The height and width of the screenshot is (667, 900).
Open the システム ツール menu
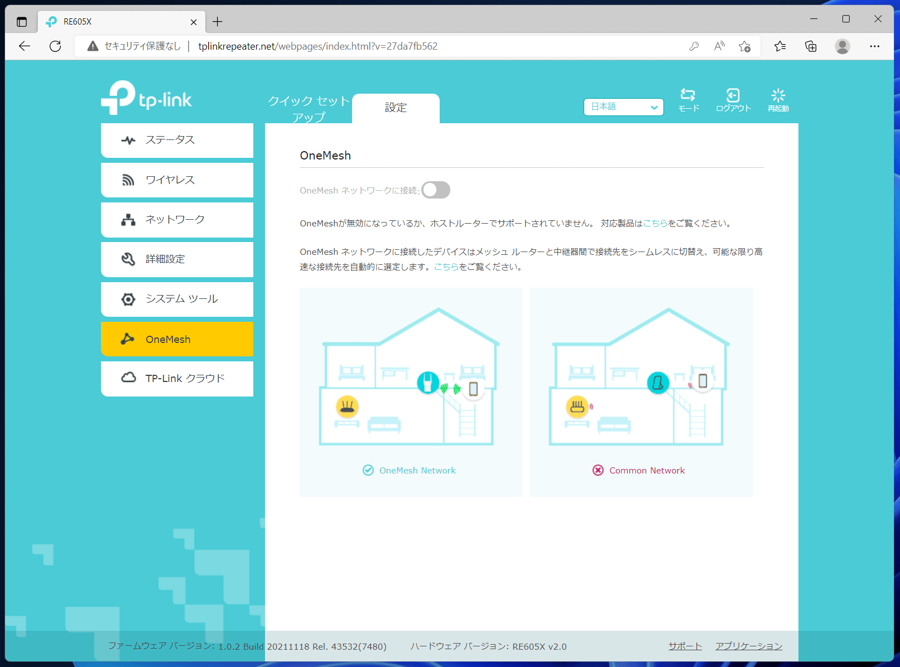coord(177,299)
